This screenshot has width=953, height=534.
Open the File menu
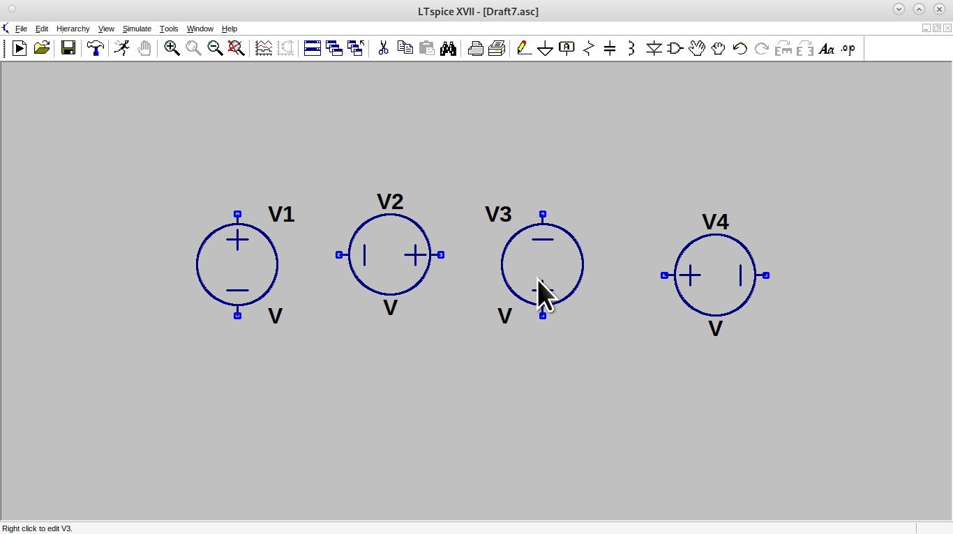pos(21,29)
